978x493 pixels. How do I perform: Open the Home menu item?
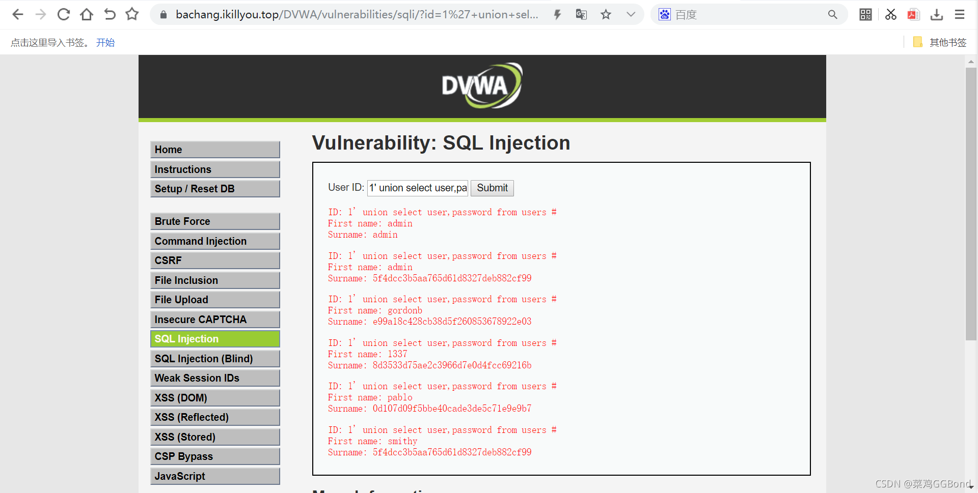(215, 150)
